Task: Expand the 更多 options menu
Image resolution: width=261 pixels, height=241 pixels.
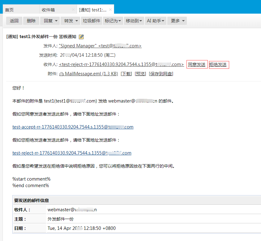Action: pos(178,21)
